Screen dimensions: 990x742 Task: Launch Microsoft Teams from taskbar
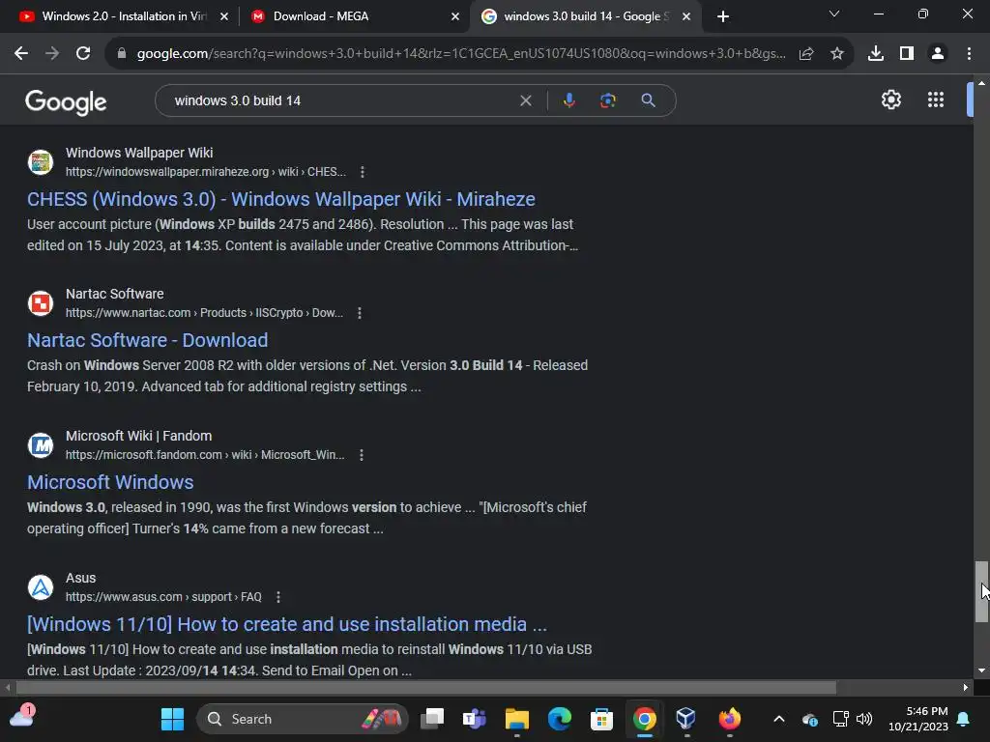click(474, 719)
